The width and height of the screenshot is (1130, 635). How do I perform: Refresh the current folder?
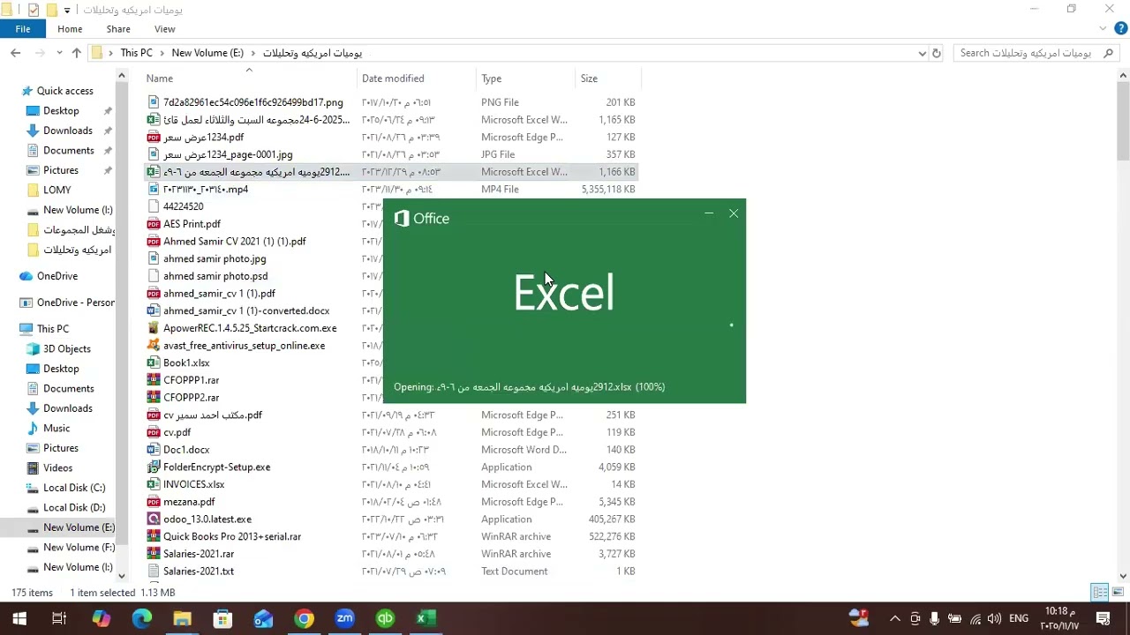[x=937, y=53]
